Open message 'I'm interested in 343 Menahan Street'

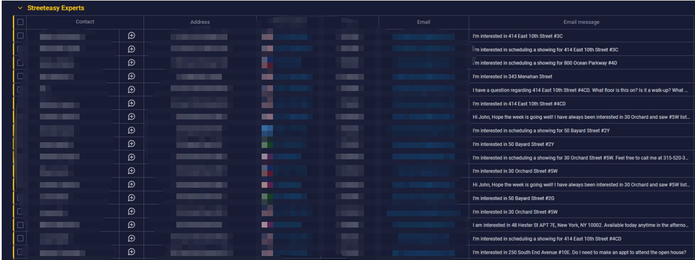click(512, 76)
